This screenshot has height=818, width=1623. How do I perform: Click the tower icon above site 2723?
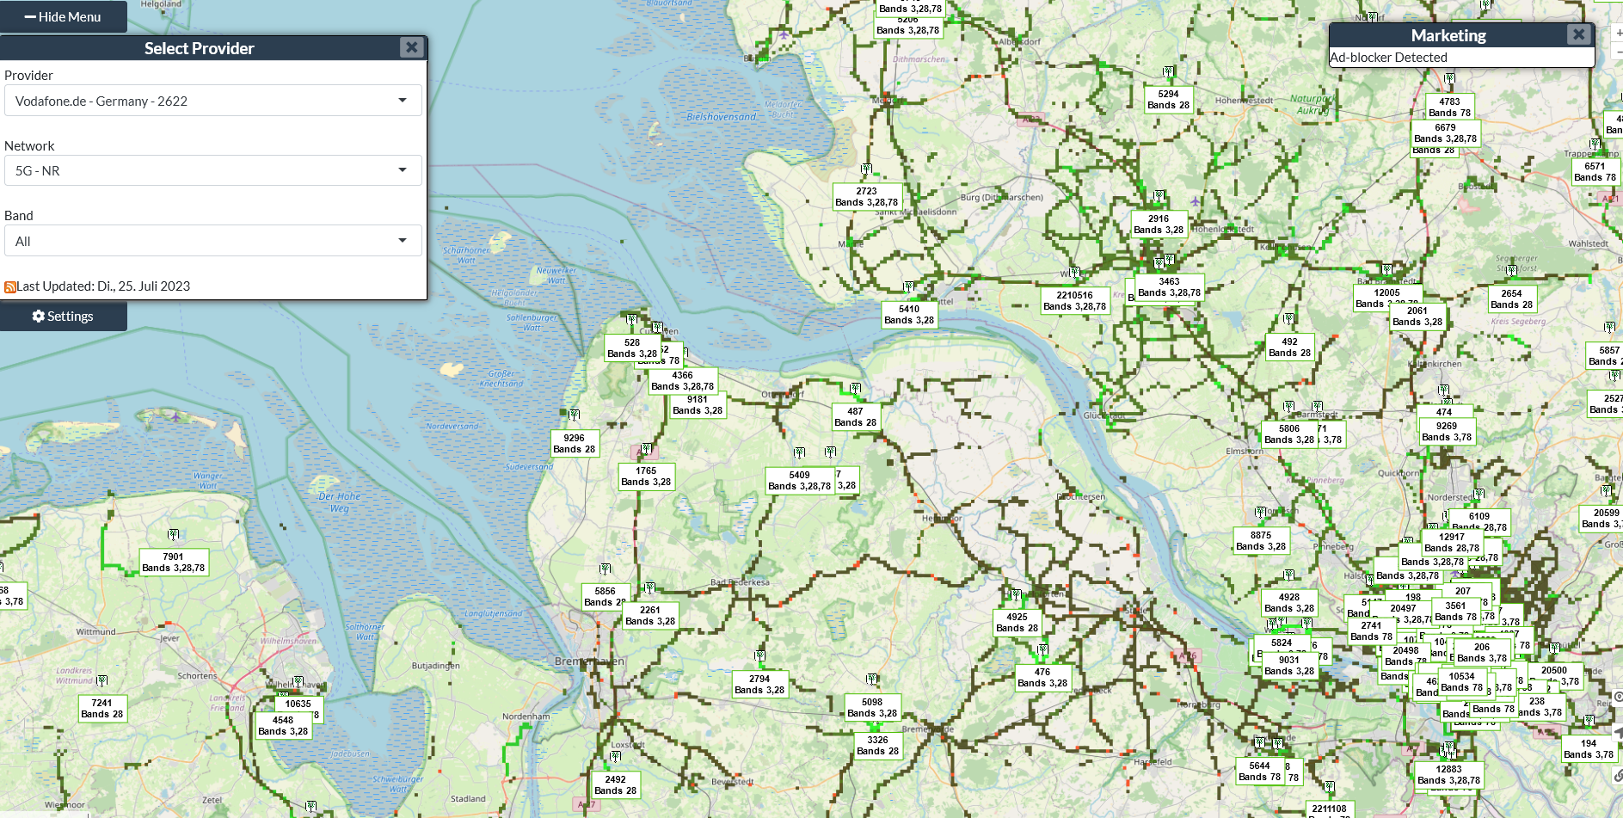[x=867, y=169]
